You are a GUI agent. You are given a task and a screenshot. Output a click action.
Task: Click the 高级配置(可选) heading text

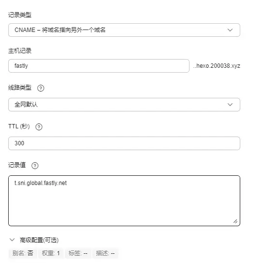point(39,240)
